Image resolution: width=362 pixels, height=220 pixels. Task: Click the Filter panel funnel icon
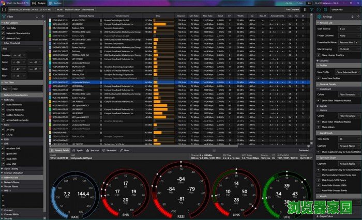[x=4, y=17]
